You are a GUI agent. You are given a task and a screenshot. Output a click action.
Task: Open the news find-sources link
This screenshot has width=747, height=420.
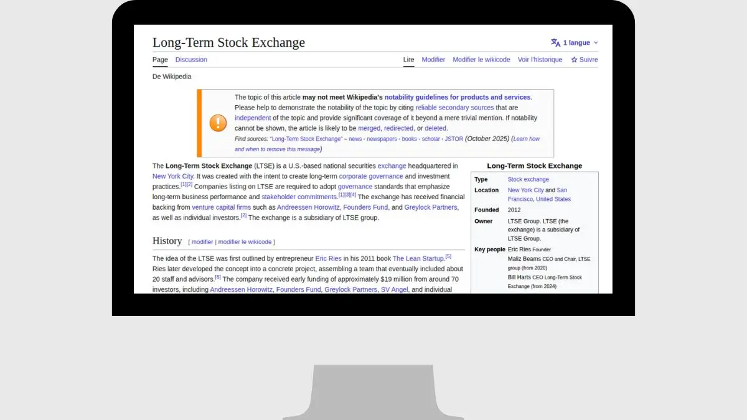(x=355, y=139)
